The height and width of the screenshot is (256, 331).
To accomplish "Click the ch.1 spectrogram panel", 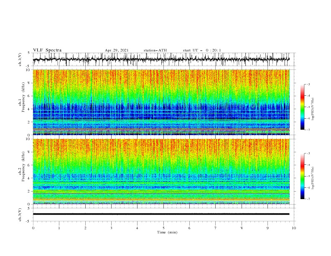I will coord(161,102).
